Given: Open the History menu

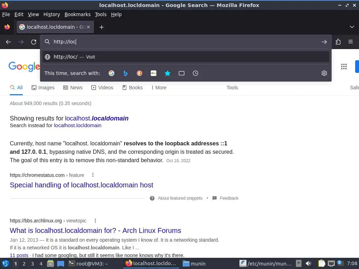Looking at the screenshot, I should pos(52,14).
